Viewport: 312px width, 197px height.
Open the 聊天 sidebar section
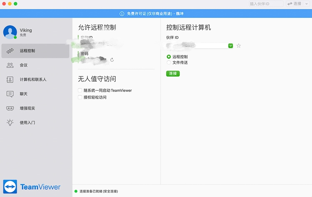tap(35, 94)
